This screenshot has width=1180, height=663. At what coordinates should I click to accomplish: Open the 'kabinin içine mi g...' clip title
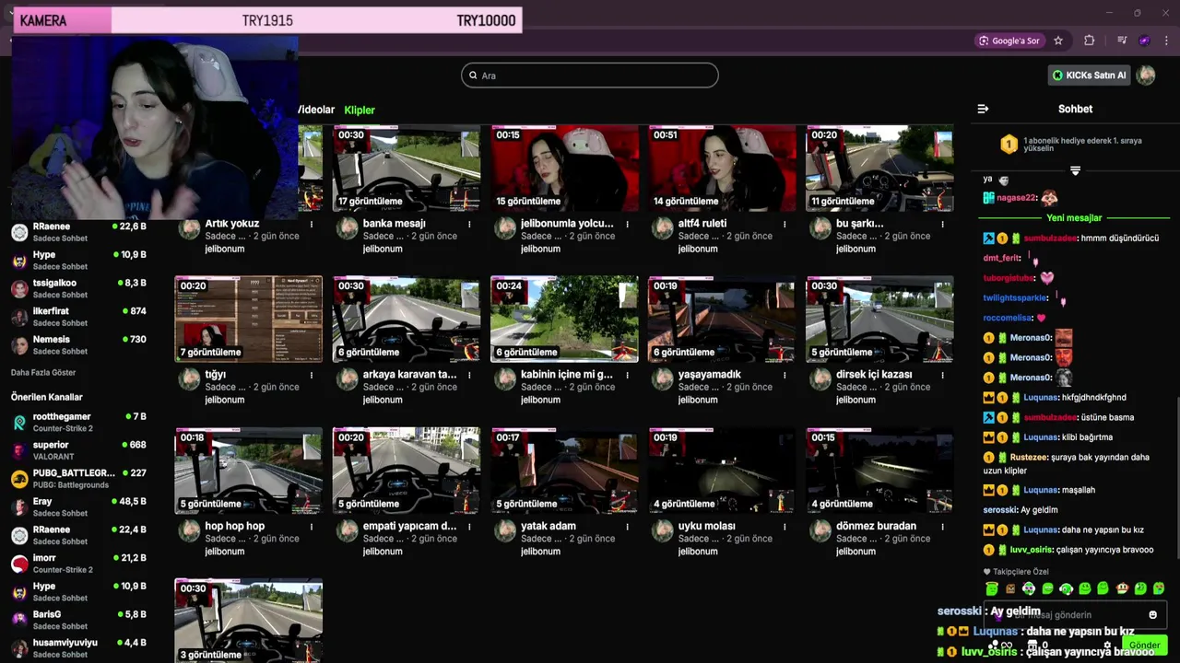pyautogui.click(x=567, y=375)
